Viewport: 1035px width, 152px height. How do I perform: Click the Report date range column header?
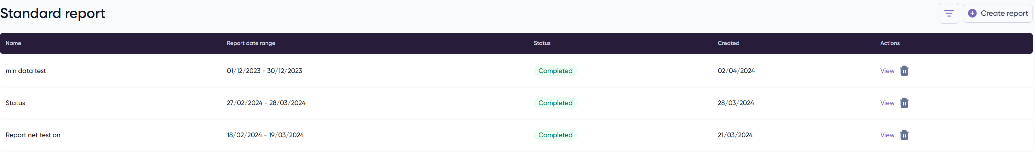(251, 43)
